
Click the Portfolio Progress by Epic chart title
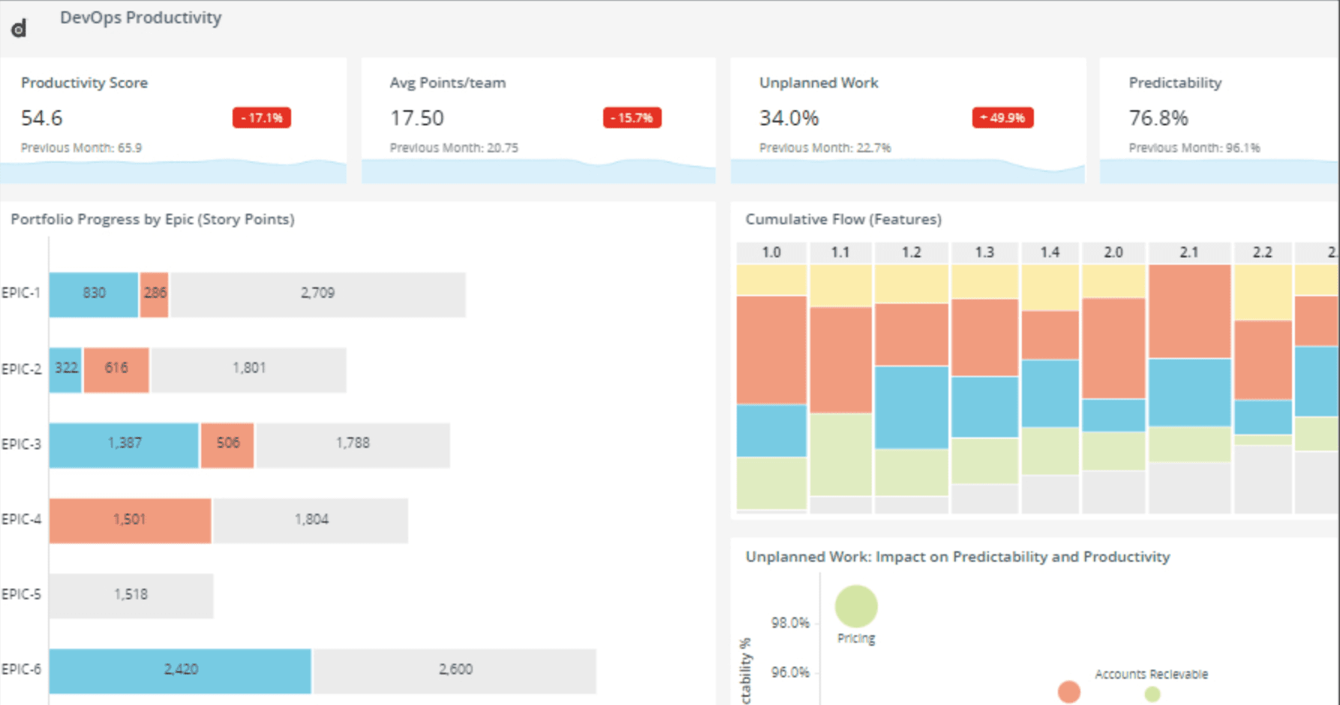click(152, 219)
